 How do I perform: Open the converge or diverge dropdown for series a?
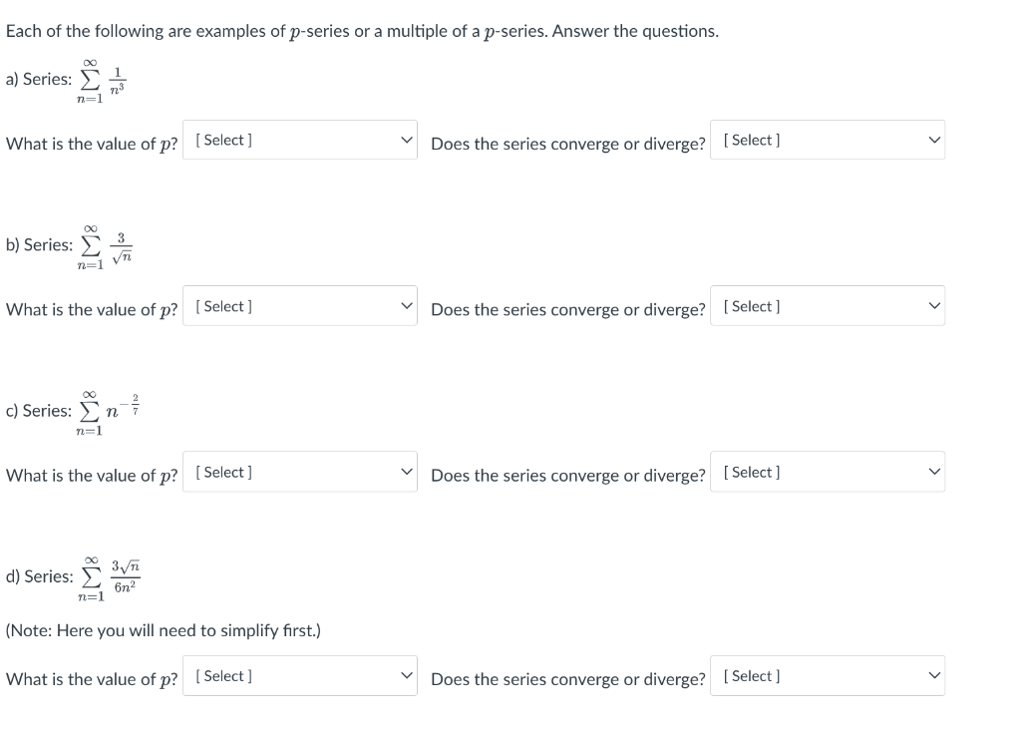point(828,140)
